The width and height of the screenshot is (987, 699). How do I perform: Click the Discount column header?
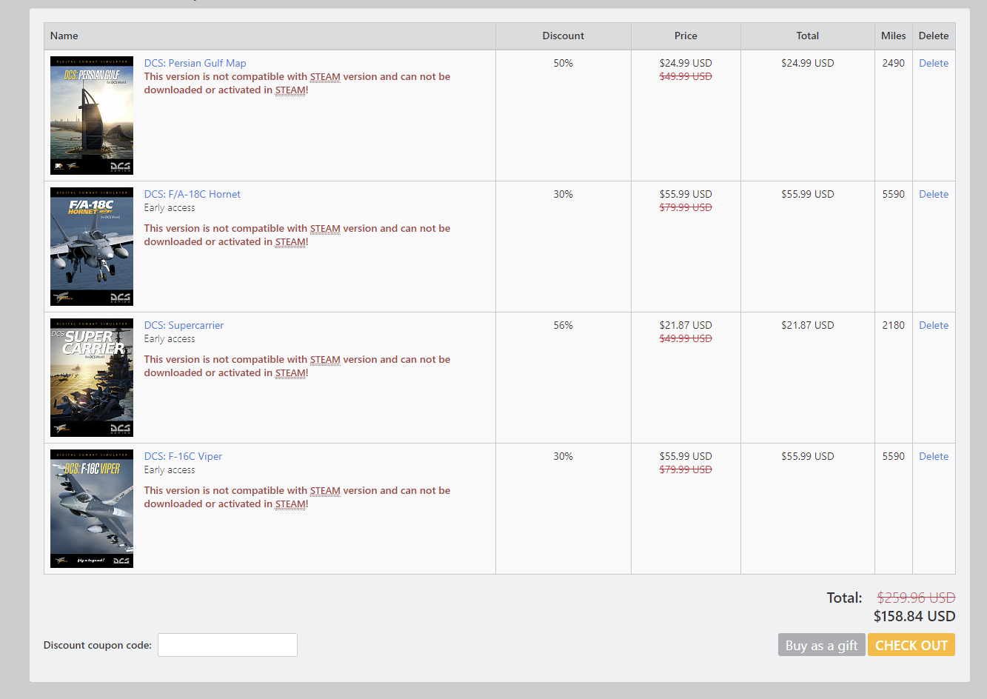click(563, 36)
